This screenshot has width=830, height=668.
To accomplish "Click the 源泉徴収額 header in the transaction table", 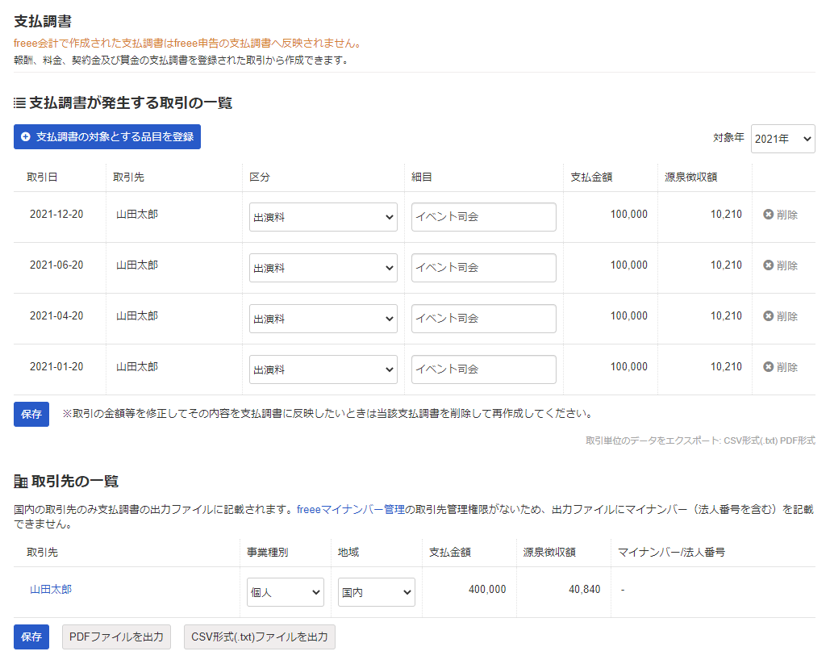I will pos(690,177).
